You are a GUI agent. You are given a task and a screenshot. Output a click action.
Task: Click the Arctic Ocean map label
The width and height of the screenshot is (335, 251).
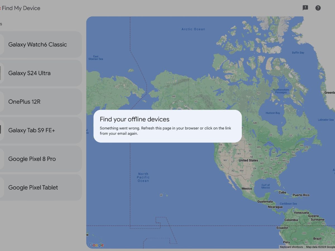[x=193, y=29]
